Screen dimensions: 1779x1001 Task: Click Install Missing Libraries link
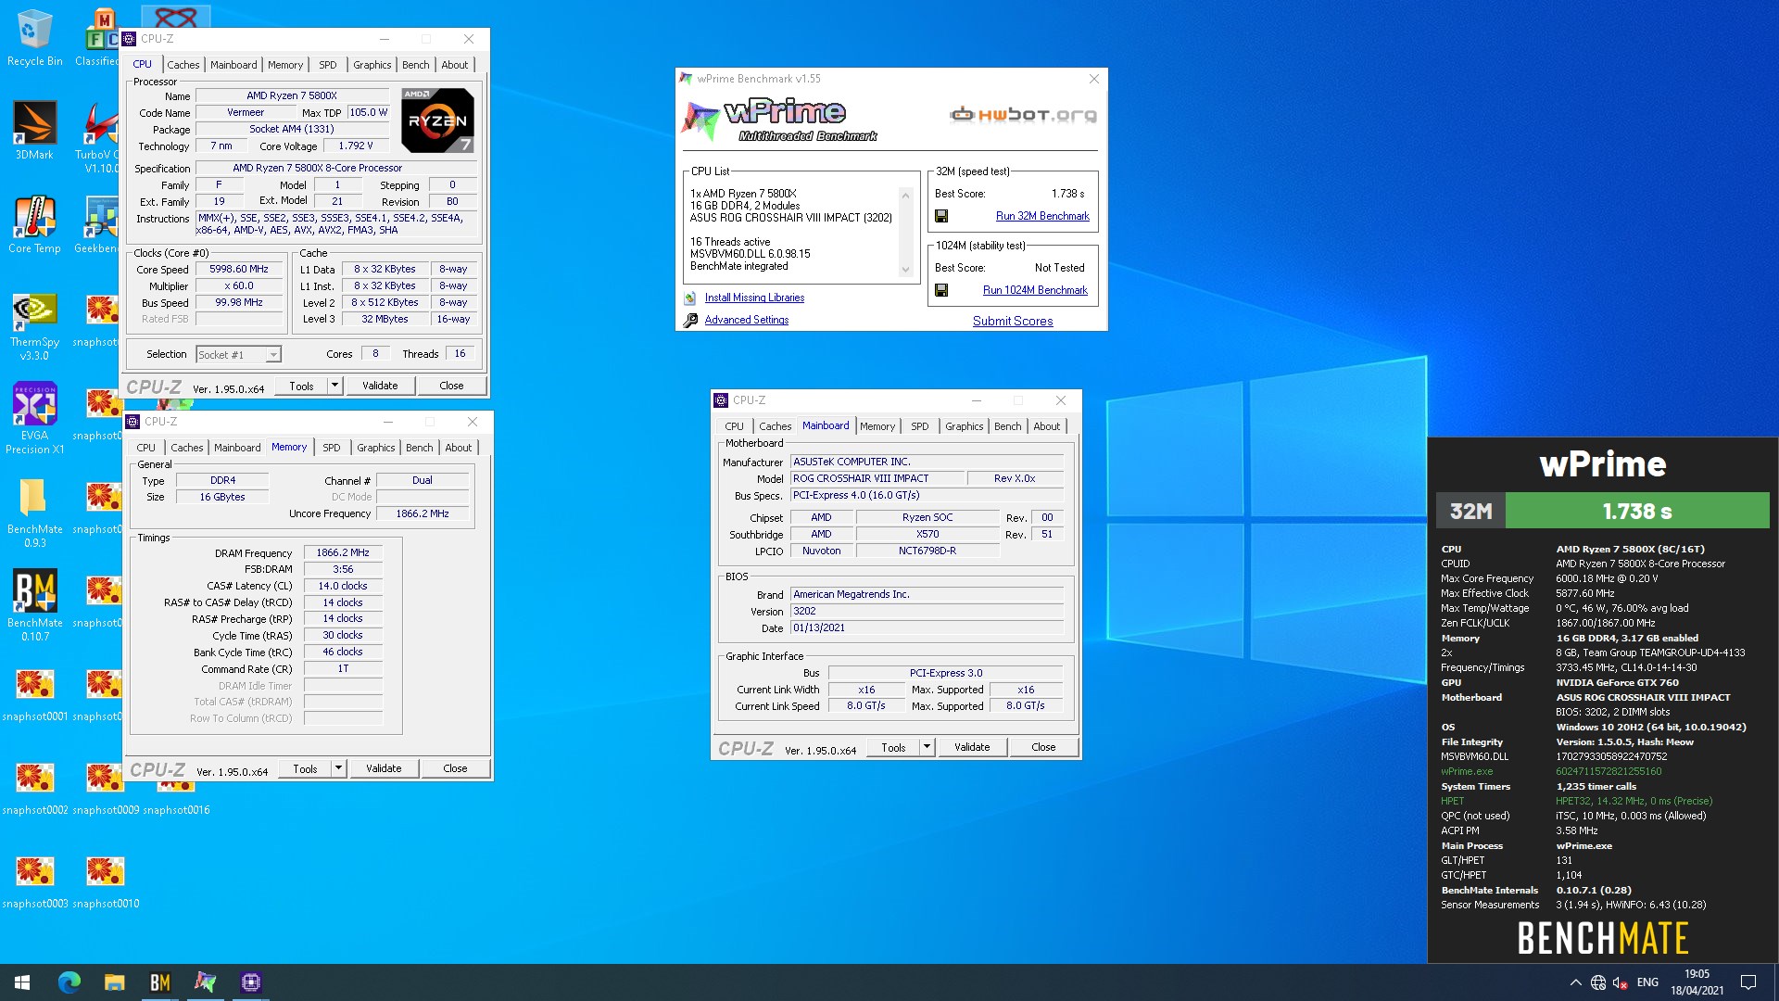click(x=754, y=298)
